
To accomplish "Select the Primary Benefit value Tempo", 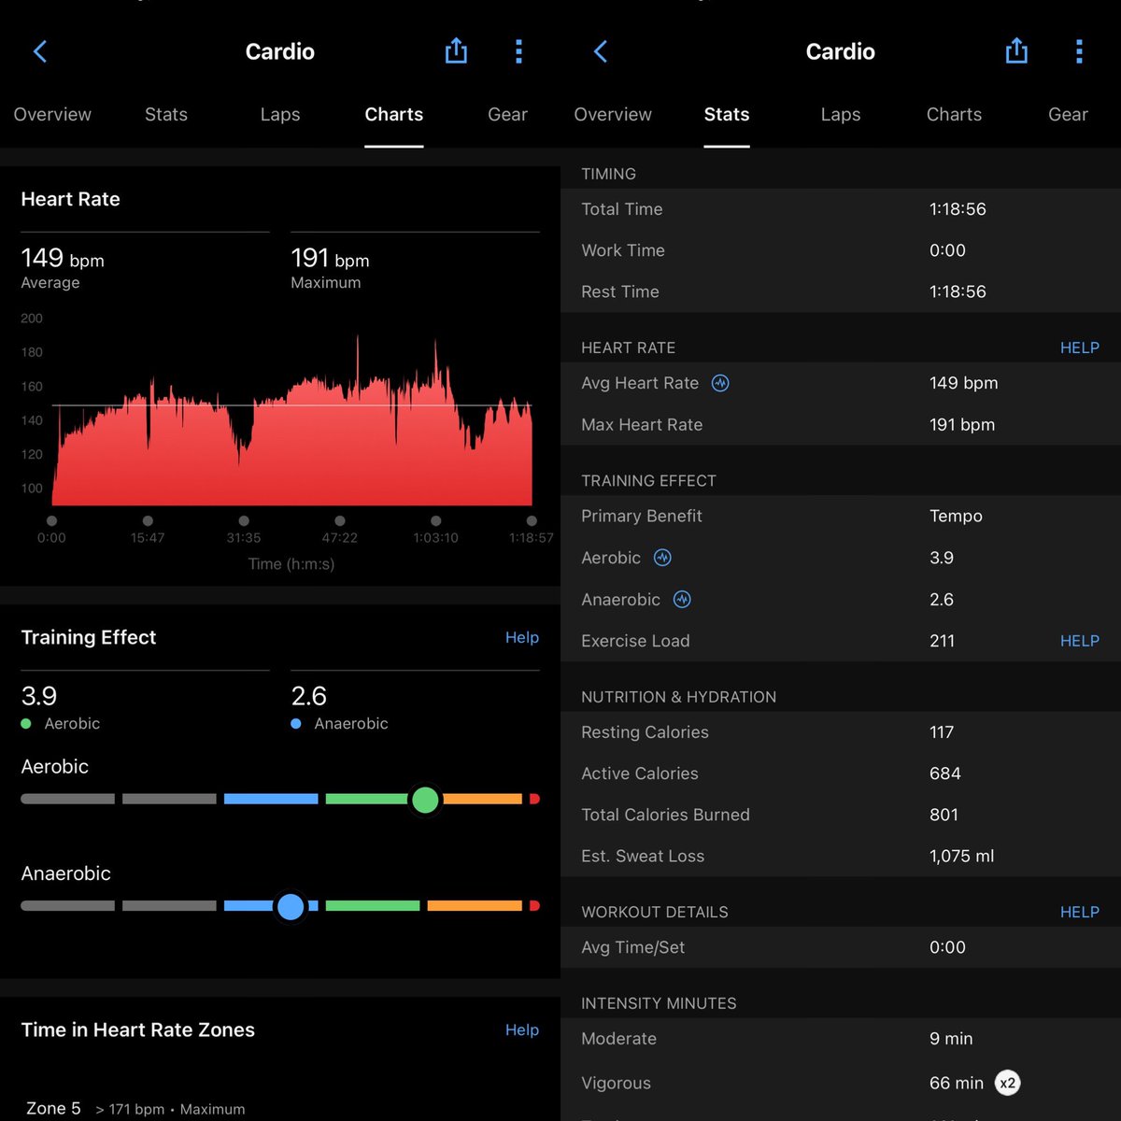I will point(956,517).
